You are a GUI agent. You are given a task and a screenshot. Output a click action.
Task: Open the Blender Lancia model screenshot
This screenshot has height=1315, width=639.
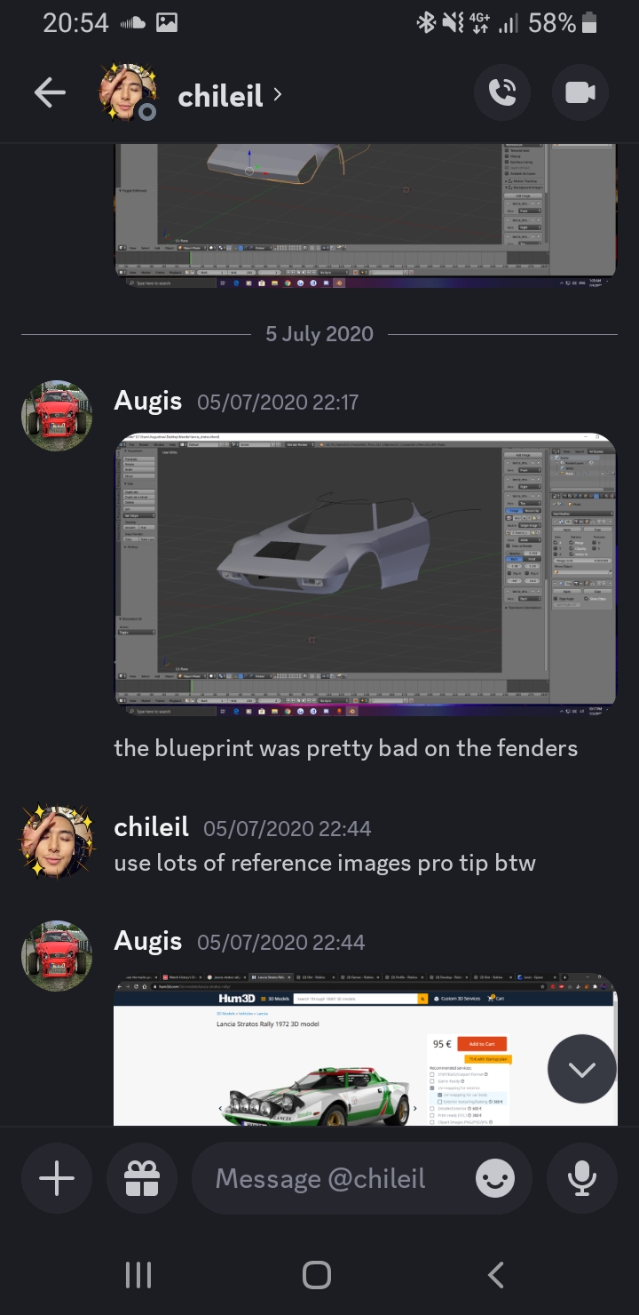(x=366, y=576)
